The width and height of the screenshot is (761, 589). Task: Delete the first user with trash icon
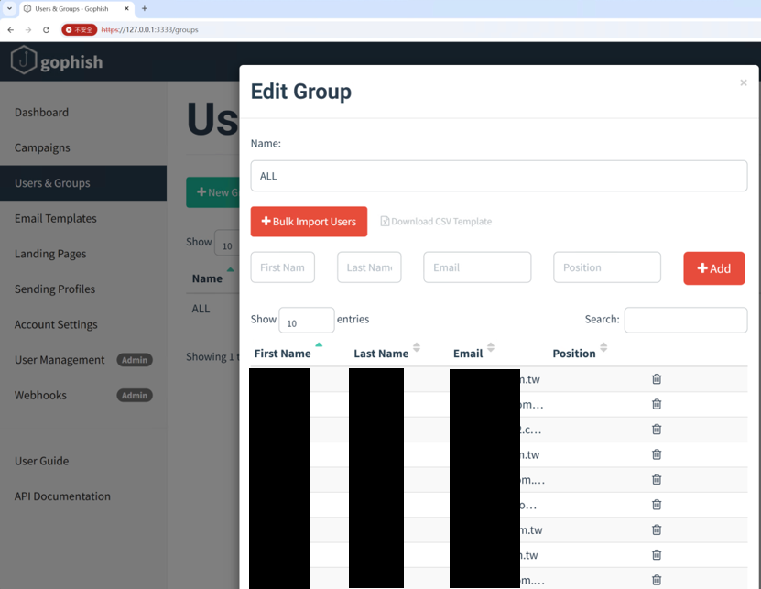pyautogui.click(x=657, y=378)
